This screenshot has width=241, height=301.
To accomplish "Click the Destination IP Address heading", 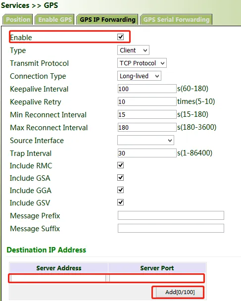I will [46, 250].
